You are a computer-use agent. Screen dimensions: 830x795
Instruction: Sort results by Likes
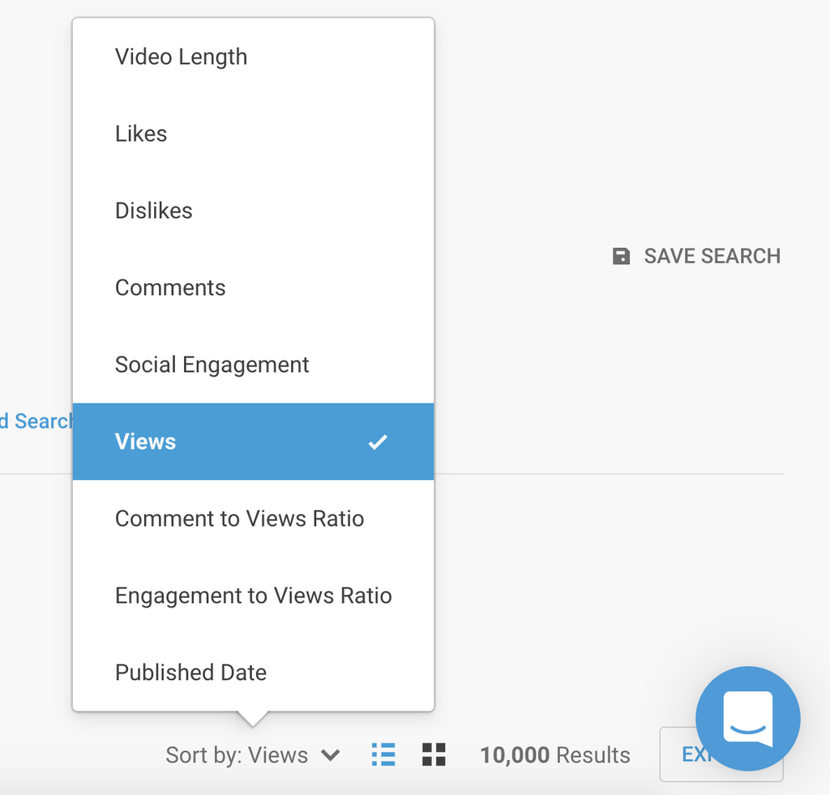141,134
